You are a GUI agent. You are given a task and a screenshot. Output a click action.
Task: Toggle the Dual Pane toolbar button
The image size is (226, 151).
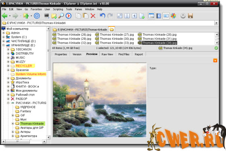(127, 16)
